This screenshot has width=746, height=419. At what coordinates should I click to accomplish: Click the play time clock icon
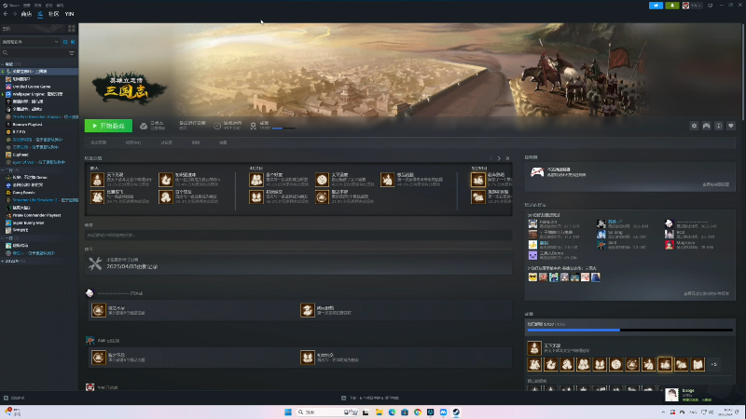click(217, 126)
